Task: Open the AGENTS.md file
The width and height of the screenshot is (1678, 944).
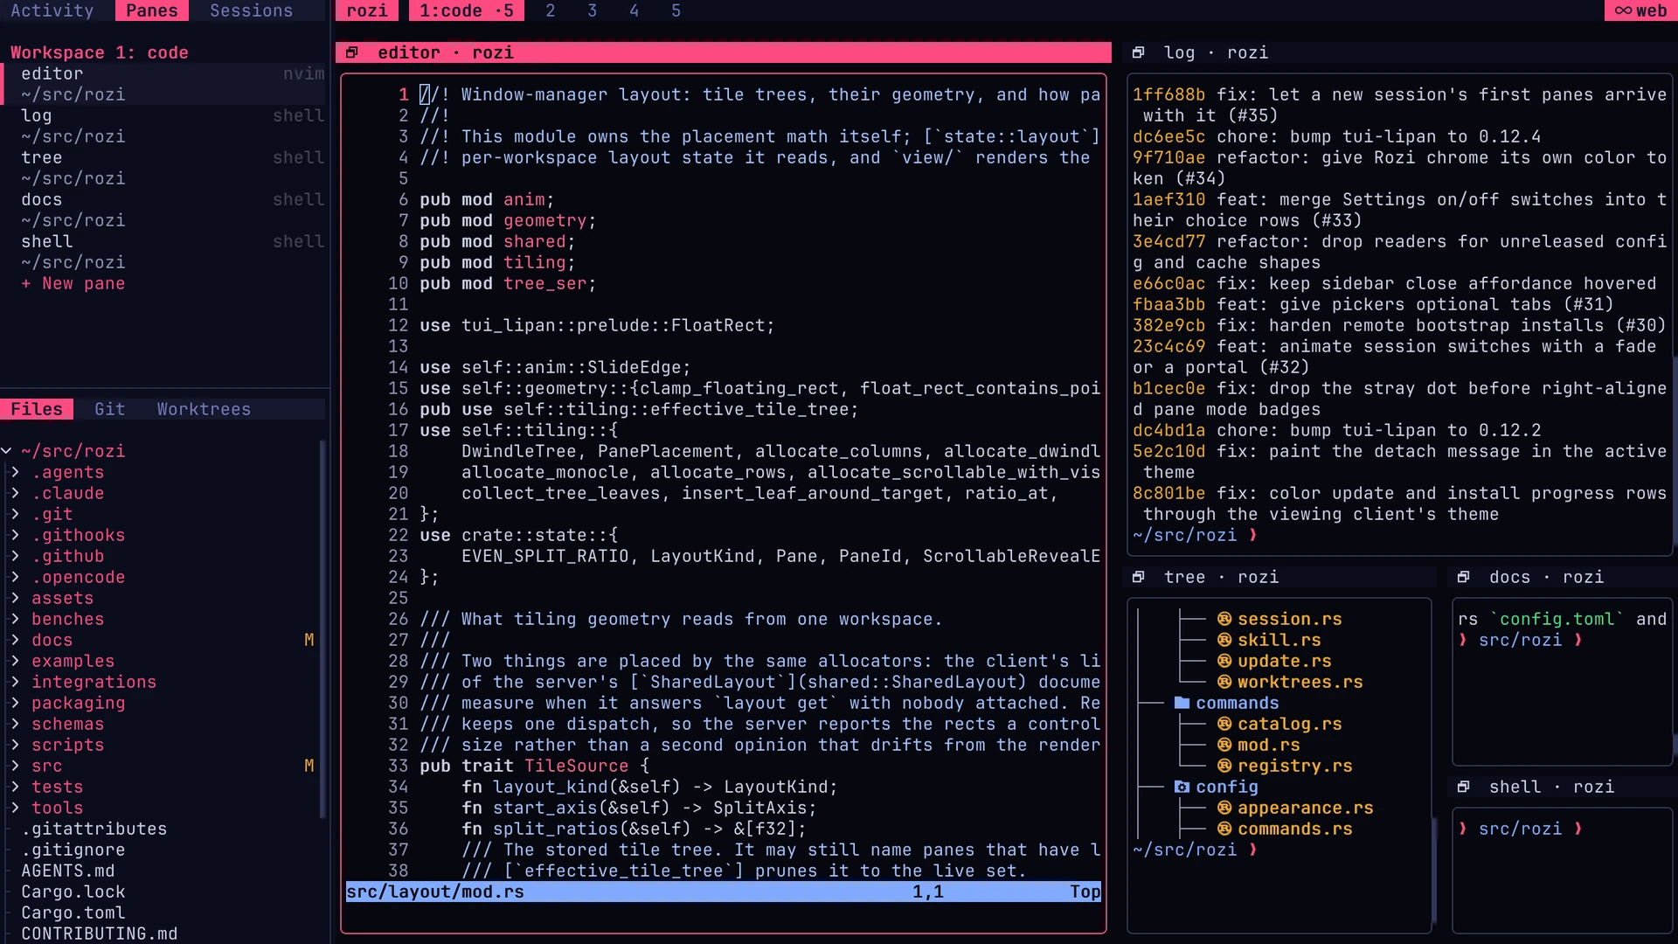Action: [x=68, y=871]
